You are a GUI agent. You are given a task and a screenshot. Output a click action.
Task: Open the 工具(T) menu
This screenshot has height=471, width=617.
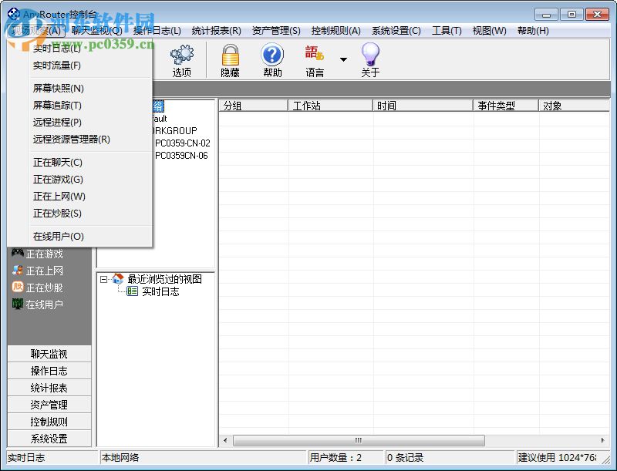pos(447,31)
